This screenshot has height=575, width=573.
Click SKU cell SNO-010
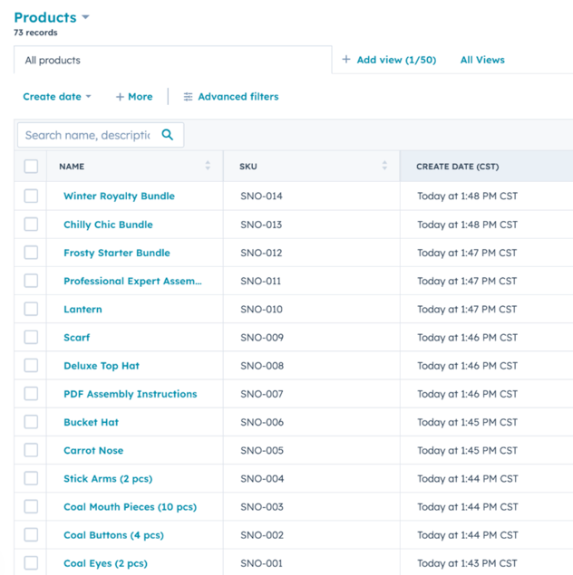point(261,309)
